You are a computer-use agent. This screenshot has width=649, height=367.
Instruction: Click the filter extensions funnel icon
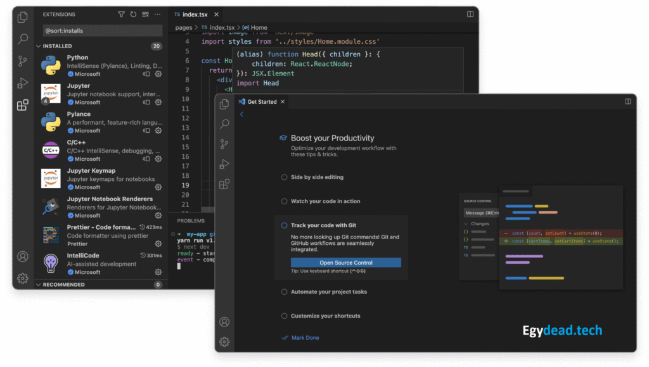(x=121, y=14)
